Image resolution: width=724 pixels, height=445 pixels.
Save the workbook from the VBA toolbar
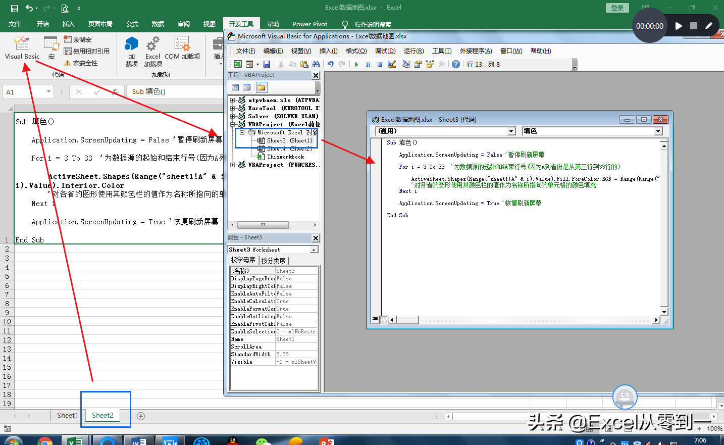tap(267, 64)
